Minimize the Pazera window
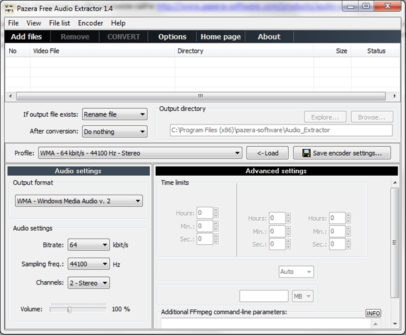The height and width of the screenshot is (335, 406). (350, 6)
